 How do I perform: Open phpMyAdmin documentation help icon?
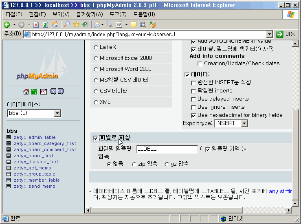pyautogui.click(x=53, y=92)
